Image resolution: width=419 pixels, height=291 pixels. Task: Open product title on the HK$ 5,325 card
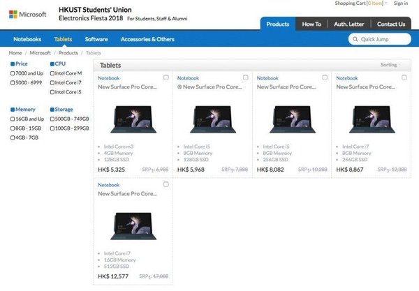pyautogui.click(x=127, y=87)
